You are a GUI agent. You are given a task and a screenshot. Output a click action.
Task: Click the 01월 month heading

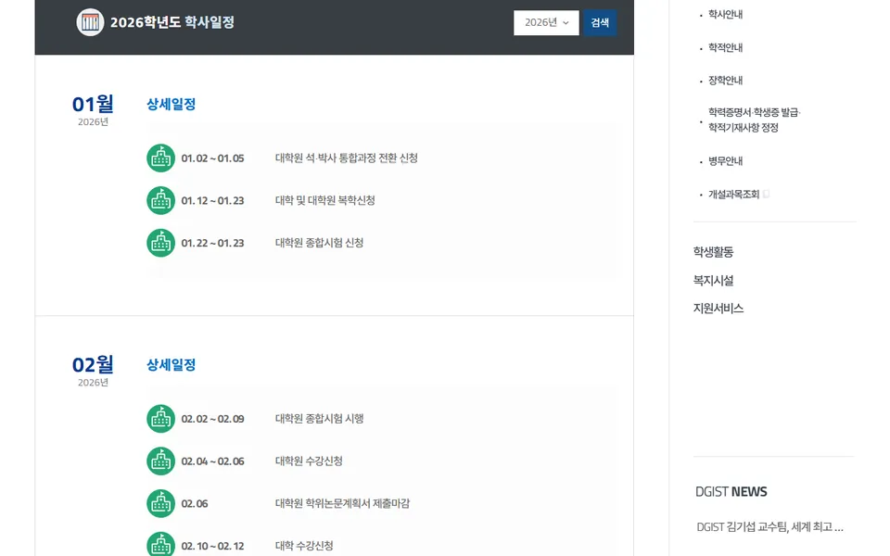93,104
